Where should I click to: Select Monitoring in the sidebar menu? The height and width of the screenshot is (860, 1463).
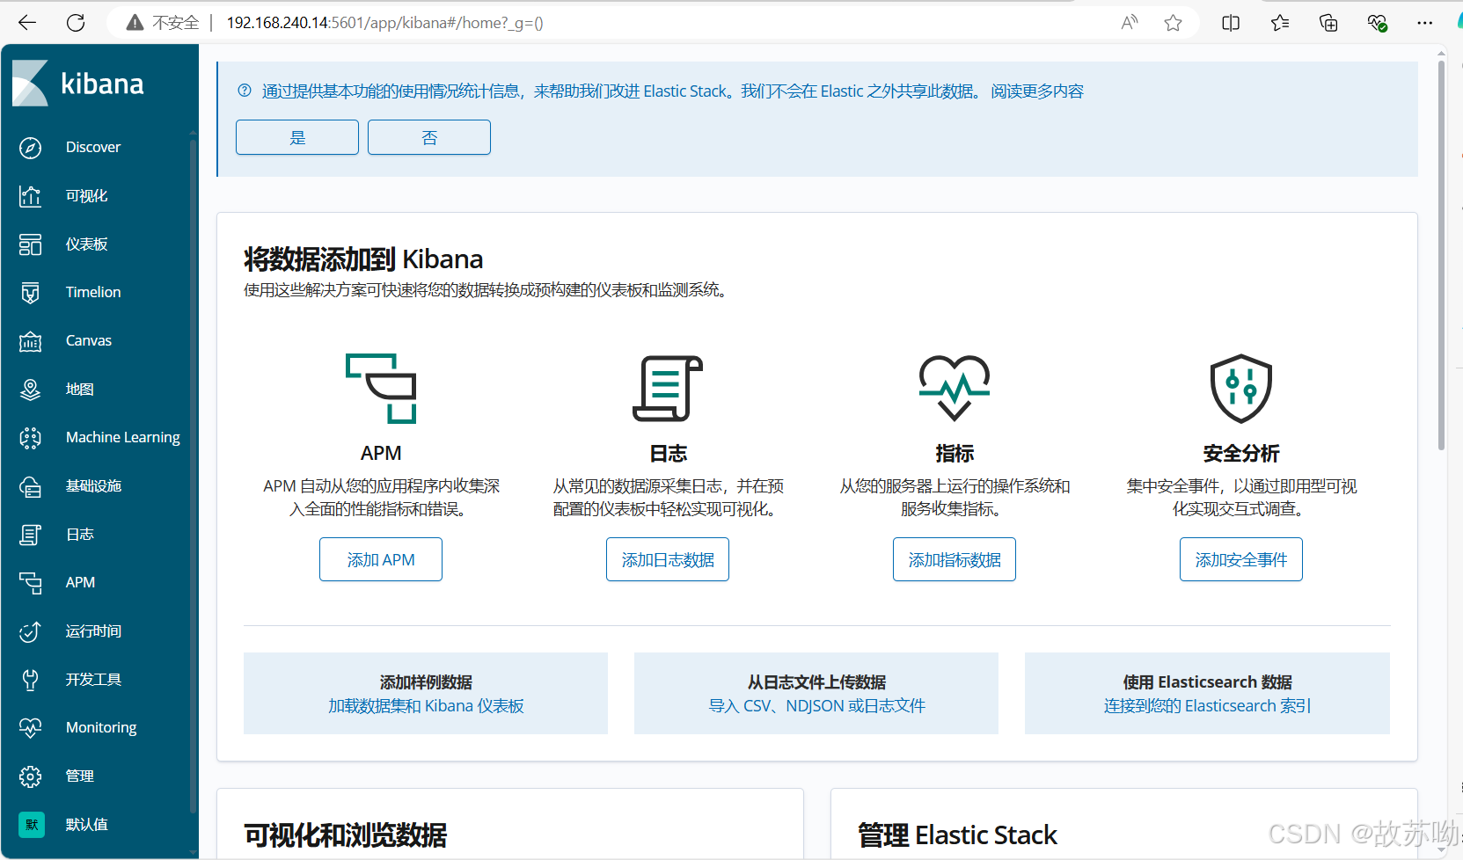(x=101, y=728)
